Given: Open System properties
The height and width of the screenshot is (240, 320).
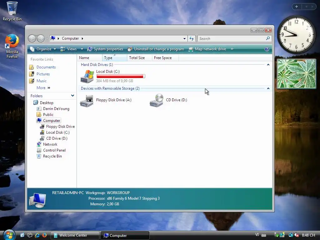Looking at the screenshot, I should click(x=105, y=49).
